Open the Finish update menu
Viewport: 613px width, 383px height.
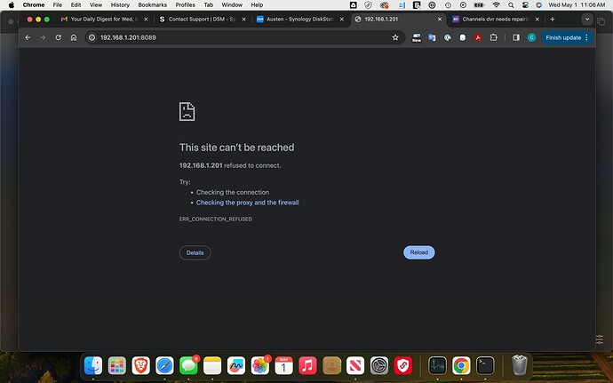[567, 37]
